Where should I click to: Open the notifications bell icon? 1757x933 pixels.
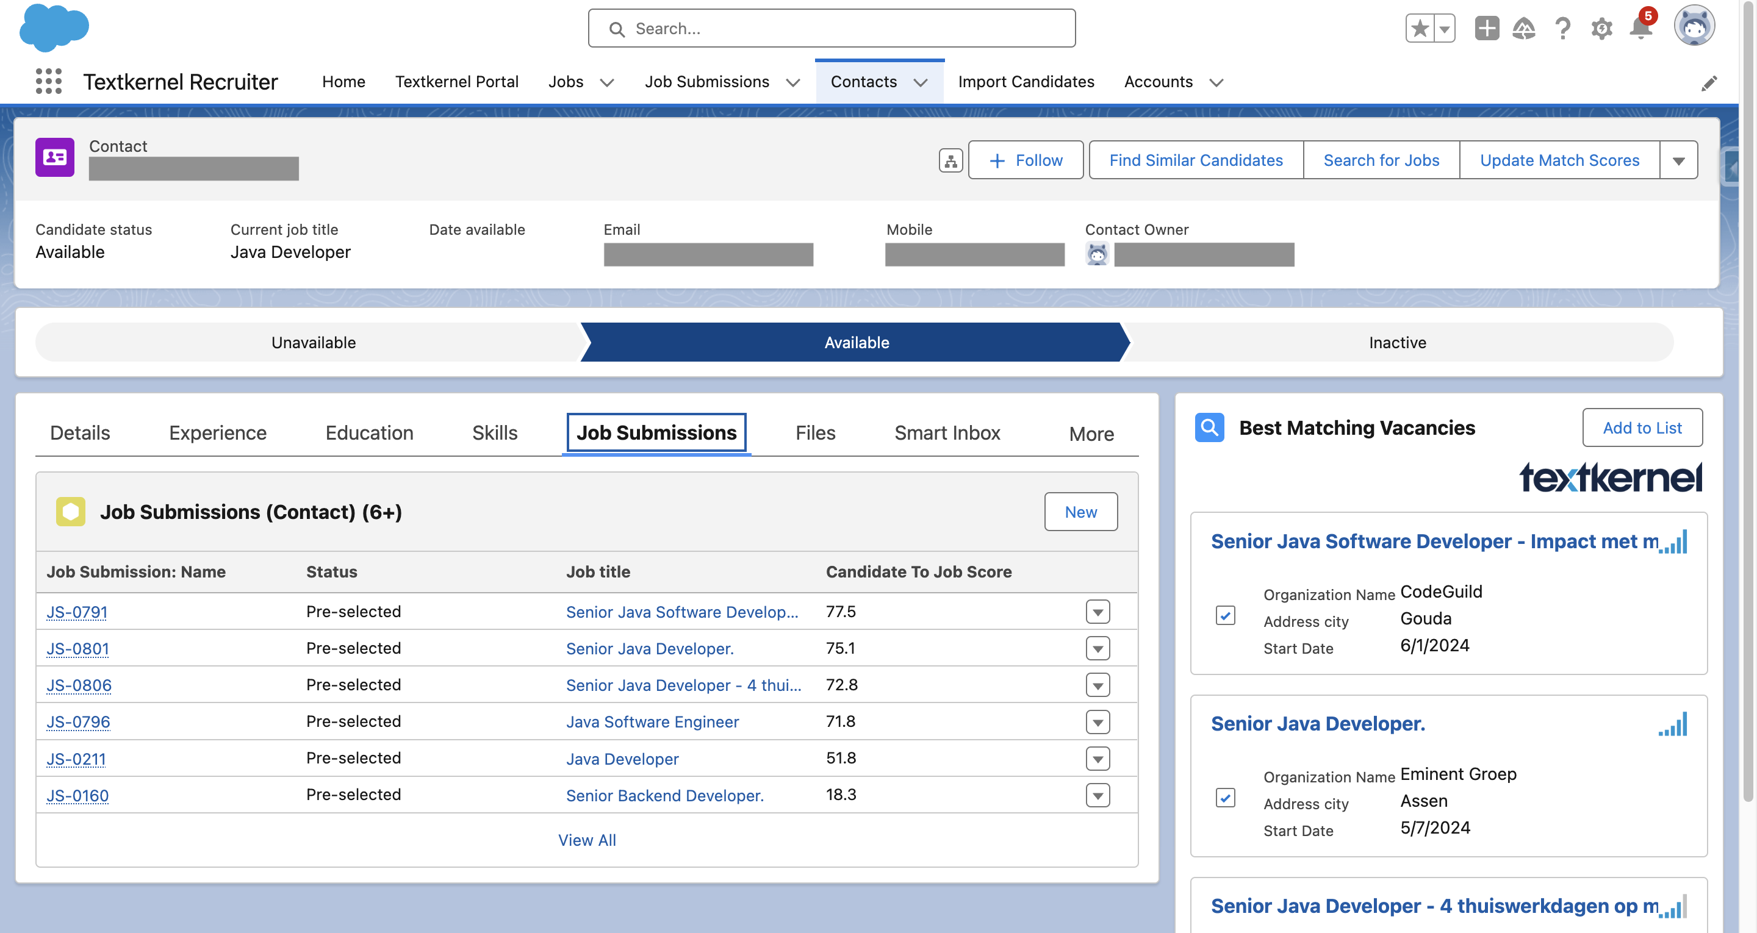pyautogui.click(x=1641, y=27)
